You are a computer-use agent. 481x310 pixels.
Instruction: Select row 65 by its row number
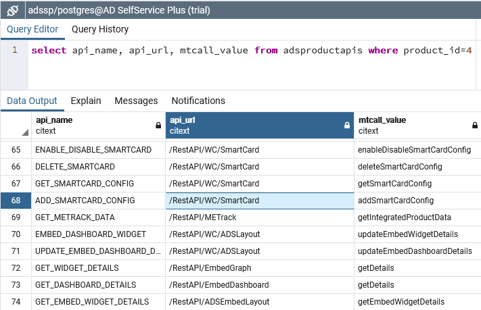click(x=16, y=149)
